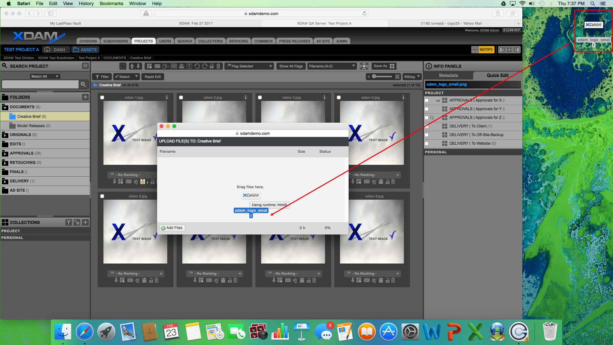The image size is (613, 345).
Task: Check the xdam 4.jpg checkbox
Action: coord(339,97)
